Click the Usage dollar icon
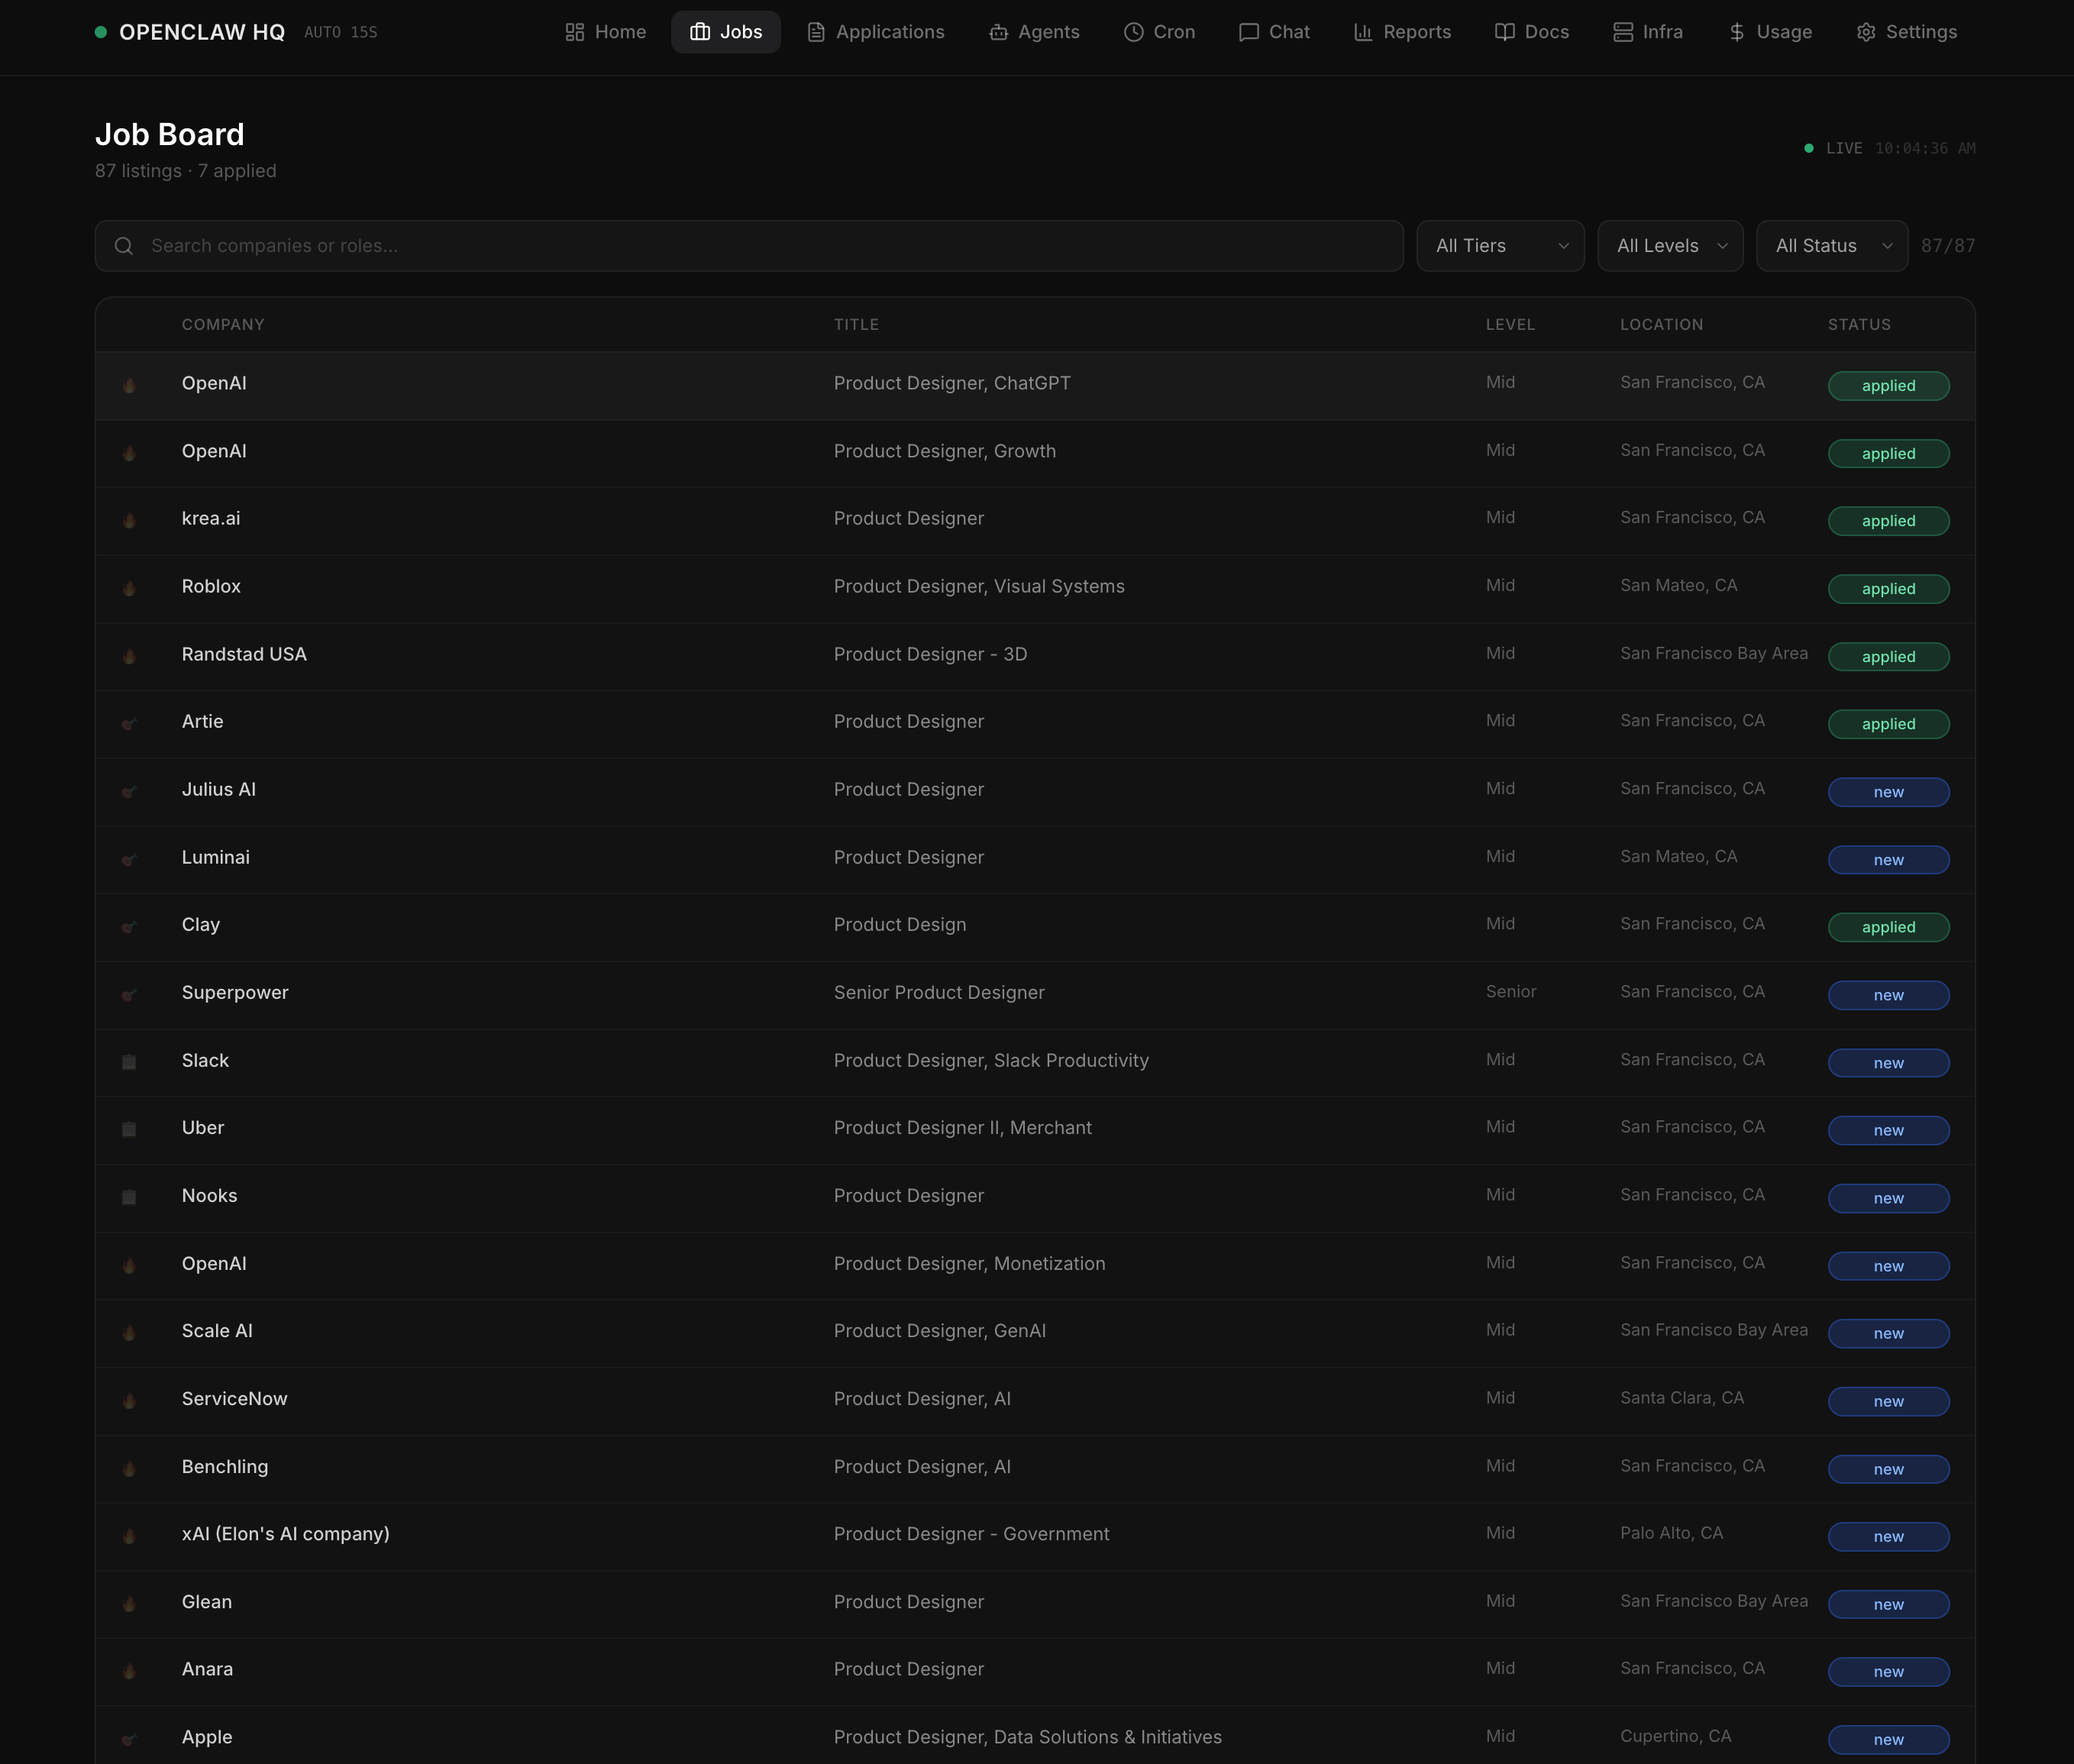 [1737, 31]
